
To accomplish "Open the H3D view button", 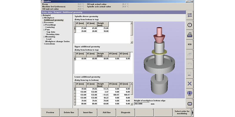I will tap(189, 44).
